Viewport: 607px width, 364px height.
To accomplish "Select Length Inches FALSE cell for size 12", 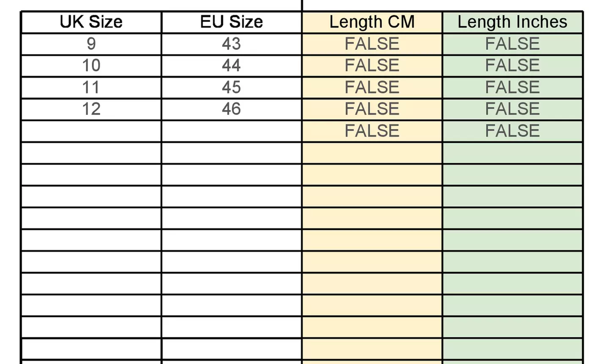I will tap(512, 109).
